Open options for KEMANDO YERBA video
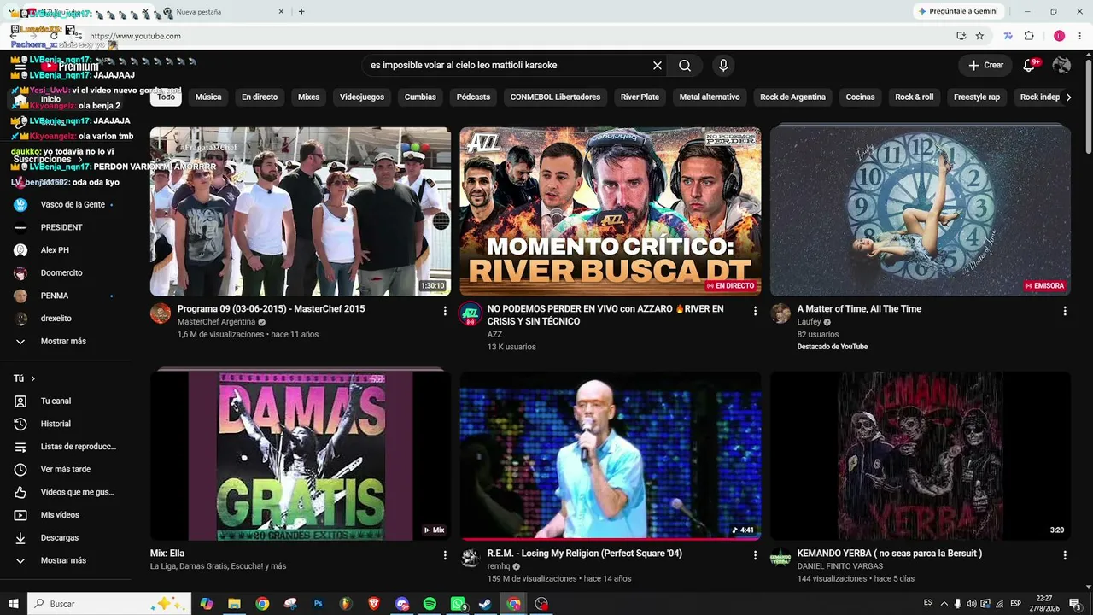This screenshot has width=1093, height=615. pyautogui.click(x=1065, y=556)
